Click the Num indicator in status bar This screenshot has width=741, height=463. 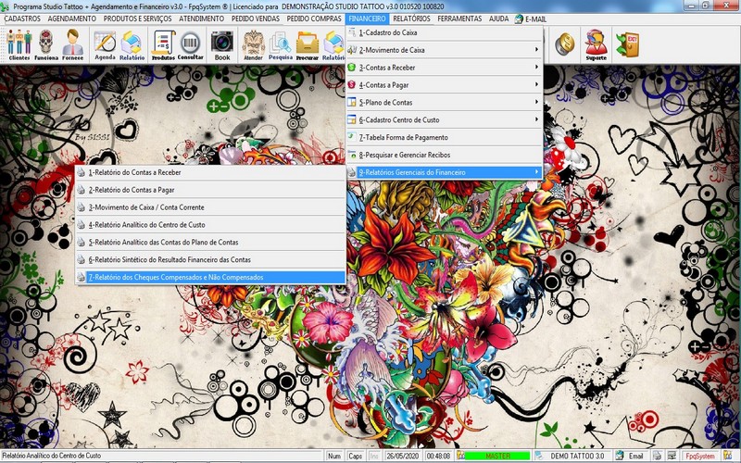(x=334, y=456)
